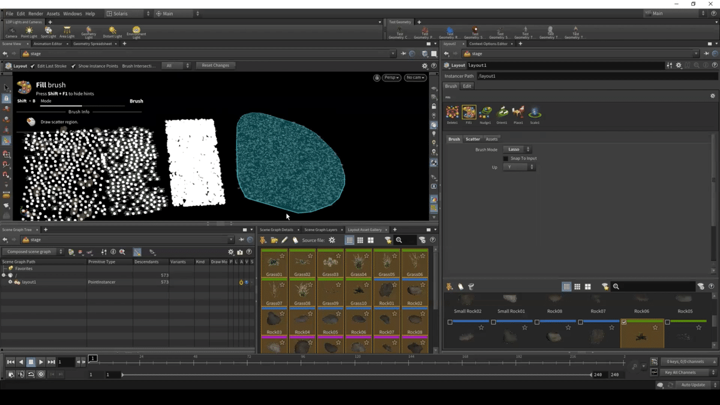Click the Area Light shelf icon

tap(67, 31)
